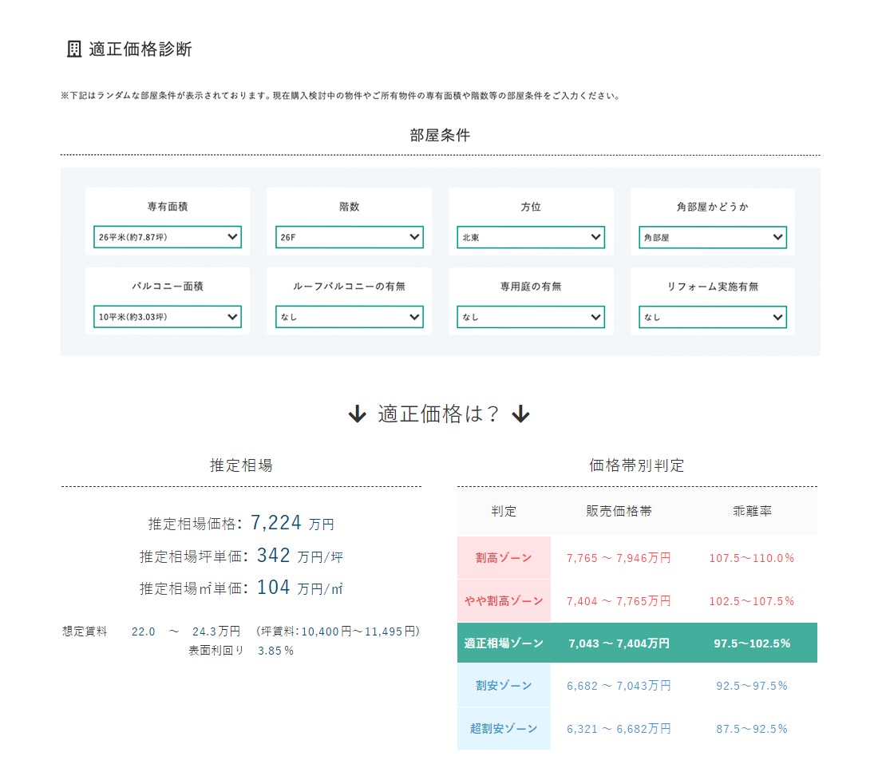Click the 102.5～107.5% deviation value
Viewport: 878px width, 768px height.
752,601
